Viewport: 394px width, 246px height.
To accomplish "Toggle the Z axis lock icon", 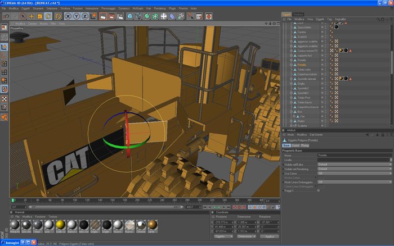I will tap(84, 16).
